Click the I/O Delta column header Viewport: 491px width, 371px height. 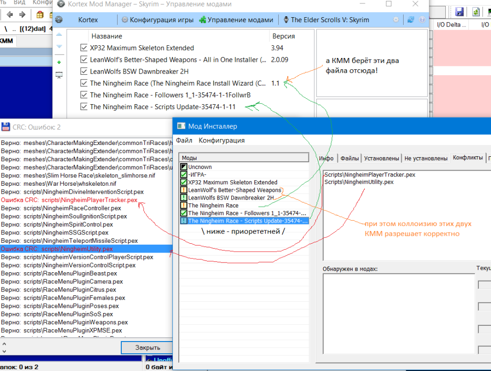point(451,25)
